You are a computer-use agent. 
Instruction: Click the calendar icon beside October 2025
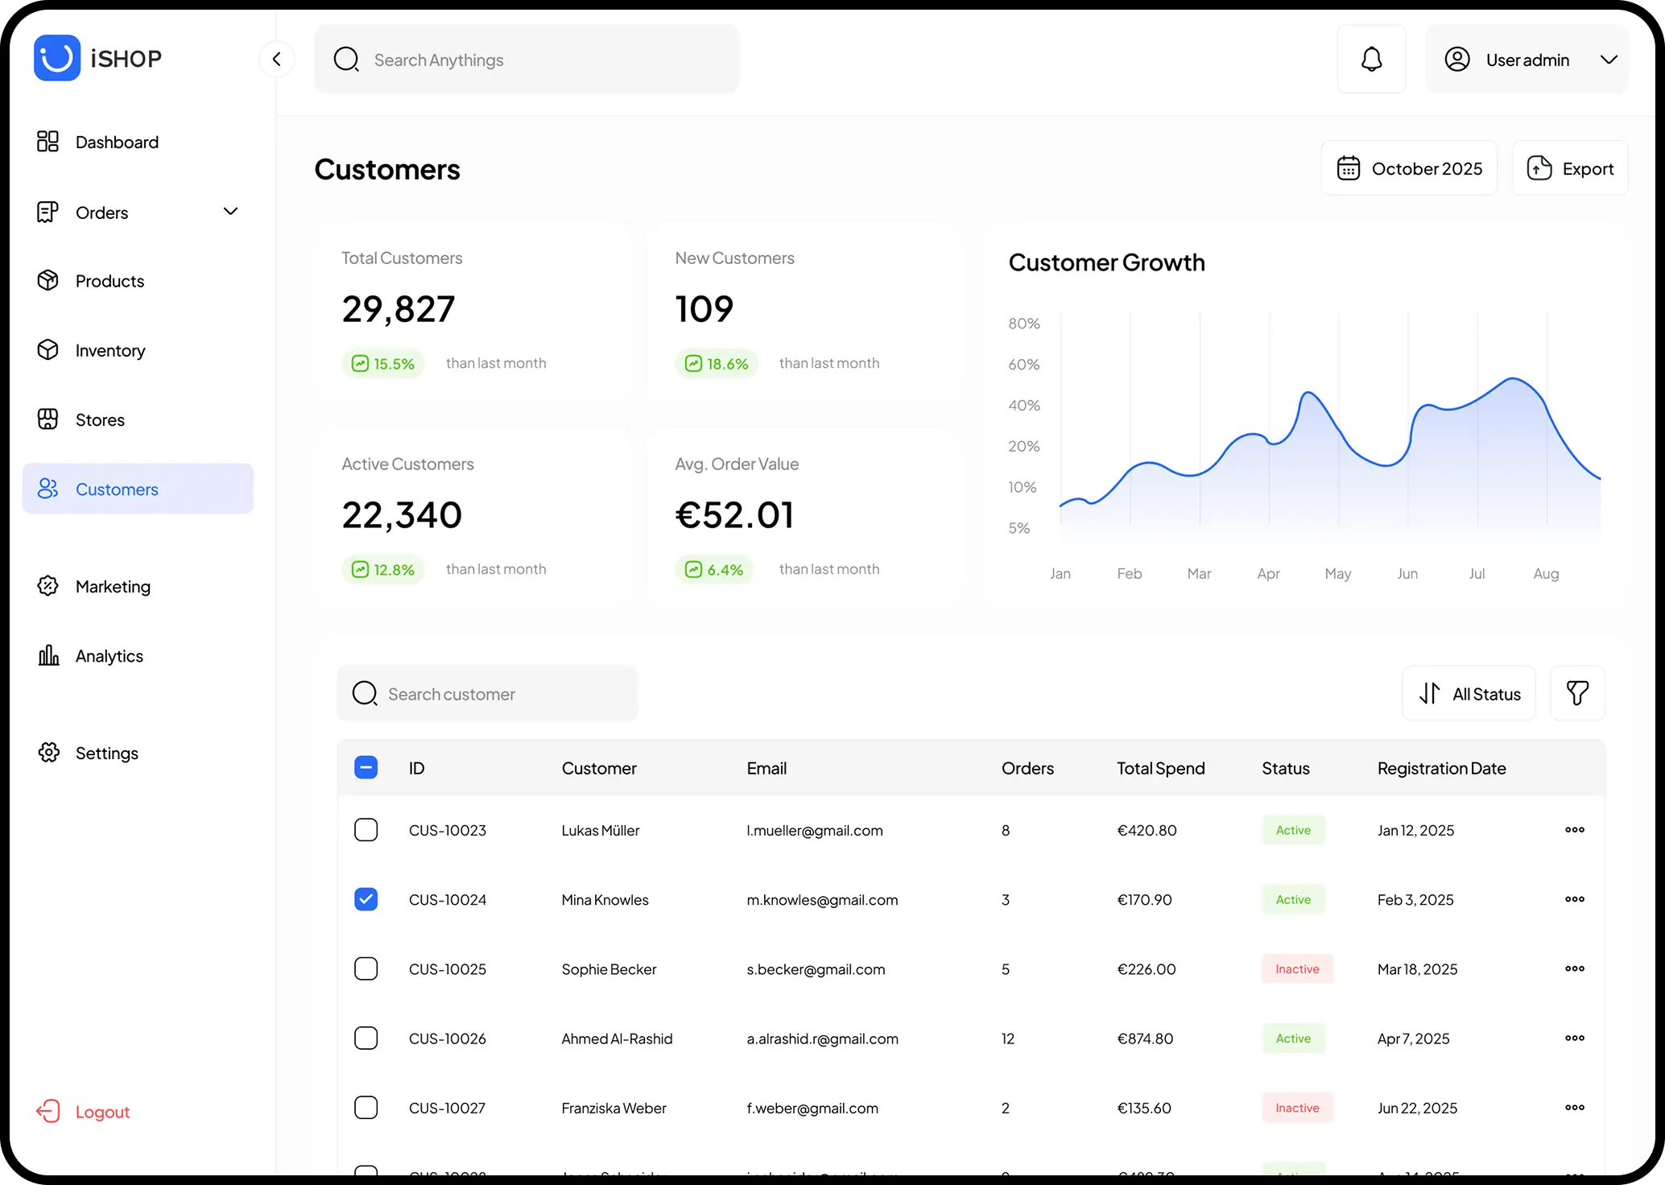click(x=1349, y=168)
